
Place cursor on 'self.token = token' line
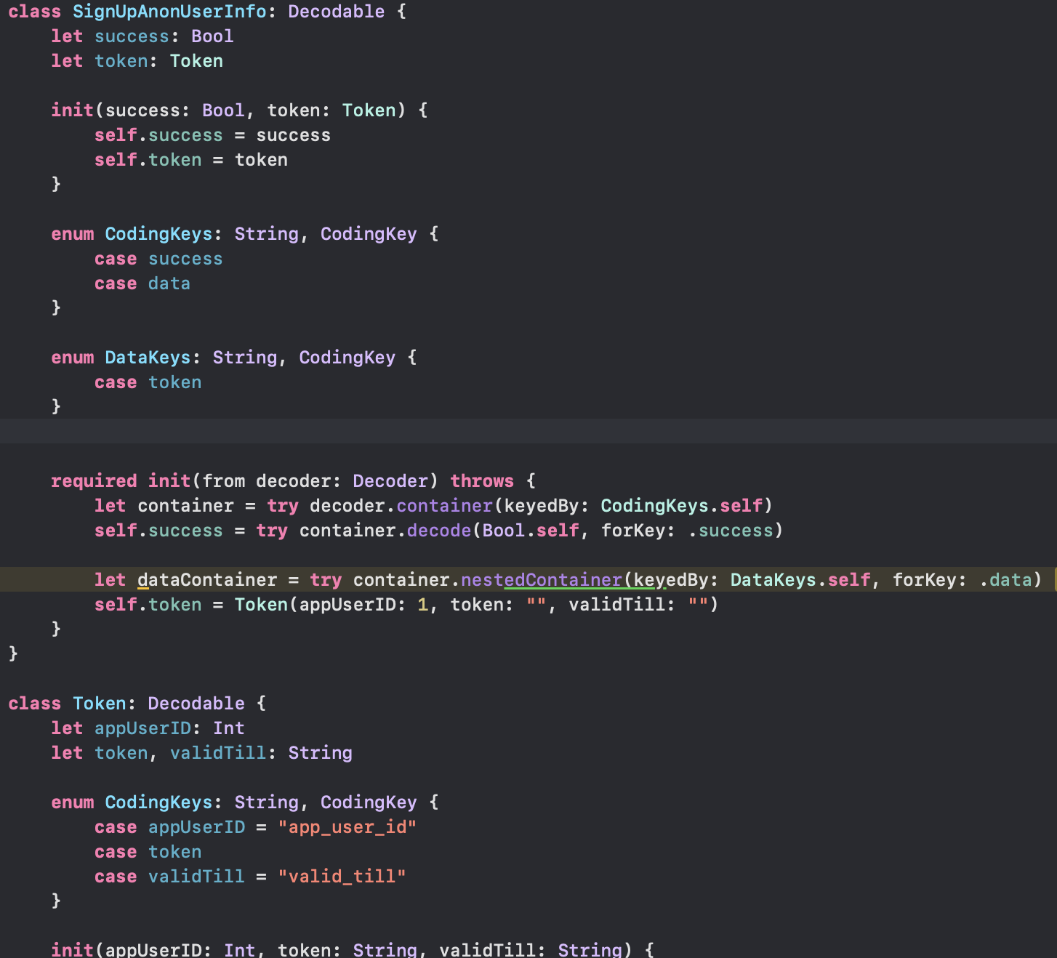point(191,160)
